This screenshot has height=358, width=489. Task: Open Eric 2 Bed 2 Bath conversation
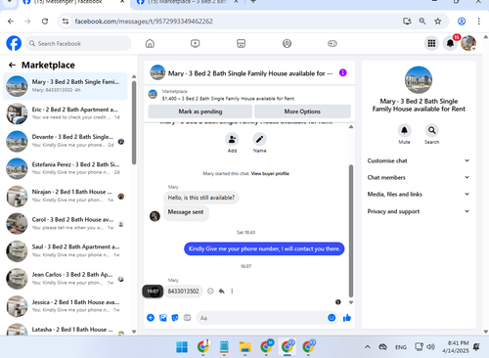(66, 113)
